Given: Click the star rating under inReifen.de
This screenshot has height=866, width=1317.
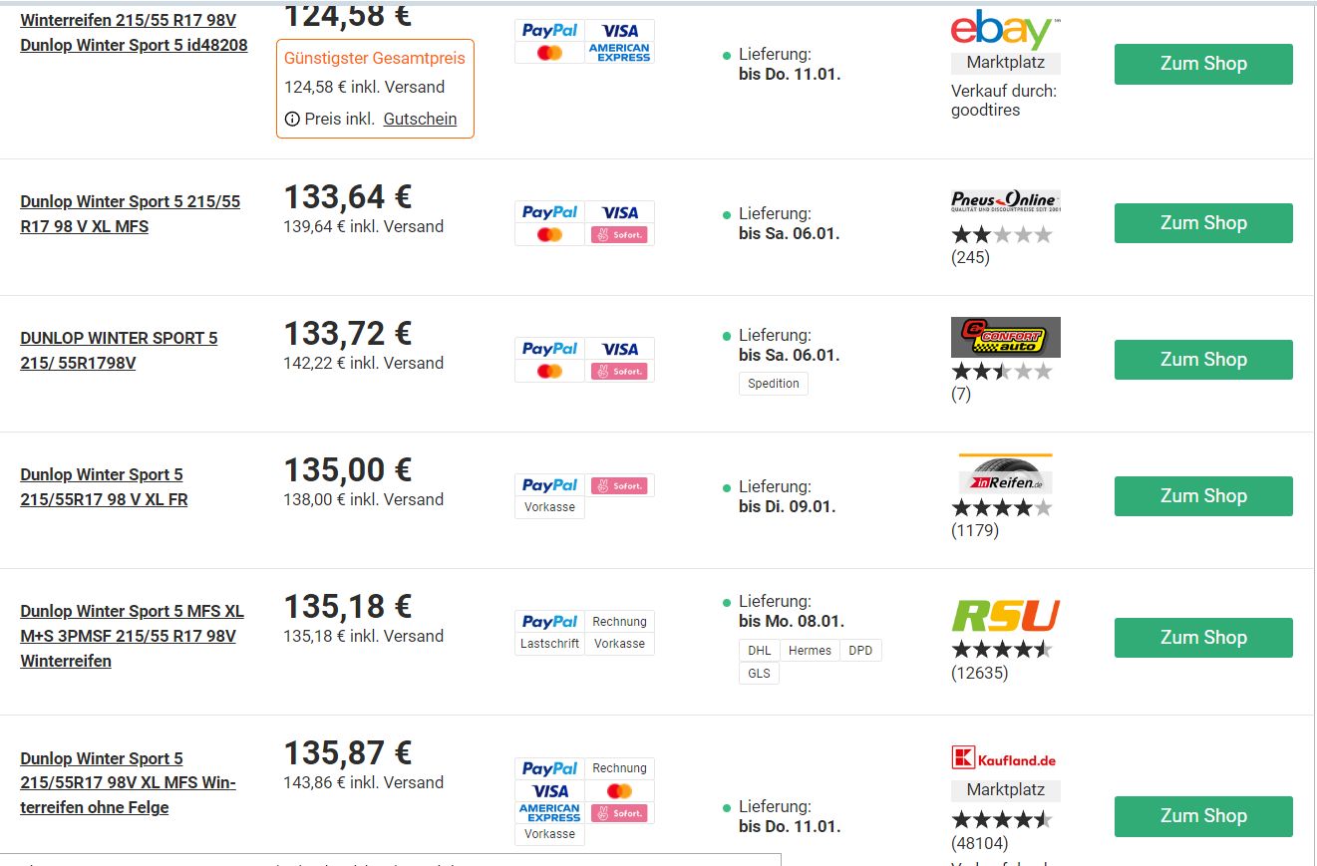Looking at the screenshot, I should [1001, 508].
